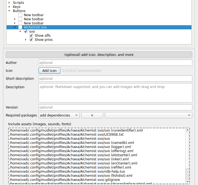Select the Show affs tree item
The height and width of the screenshot is (185, 198).
click(x=43, y=35)
